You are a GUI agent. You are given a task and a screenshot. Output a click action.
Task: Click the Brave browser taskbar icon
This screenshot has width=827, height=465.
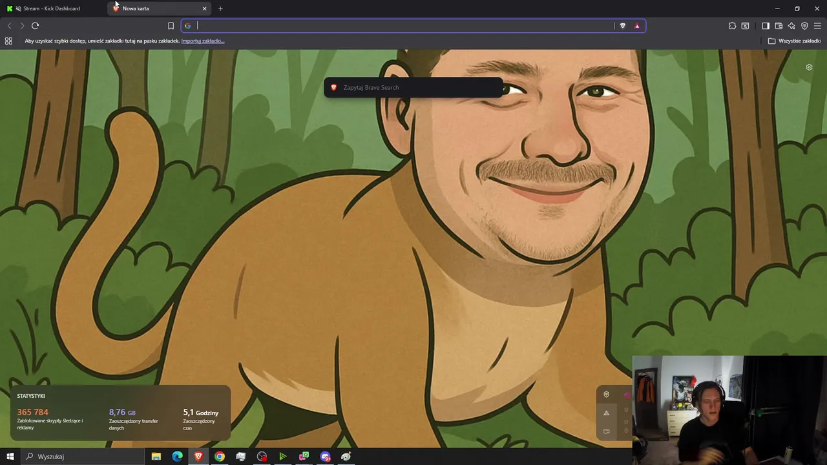[198, 457]
